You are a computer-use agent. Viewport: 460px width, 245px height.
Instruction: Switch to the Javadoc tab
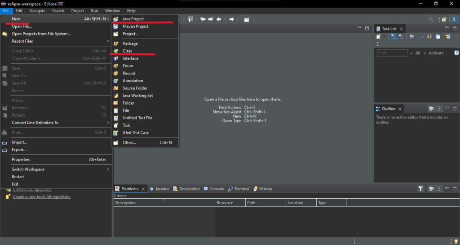pyautogui.click(x=159, y=189)
